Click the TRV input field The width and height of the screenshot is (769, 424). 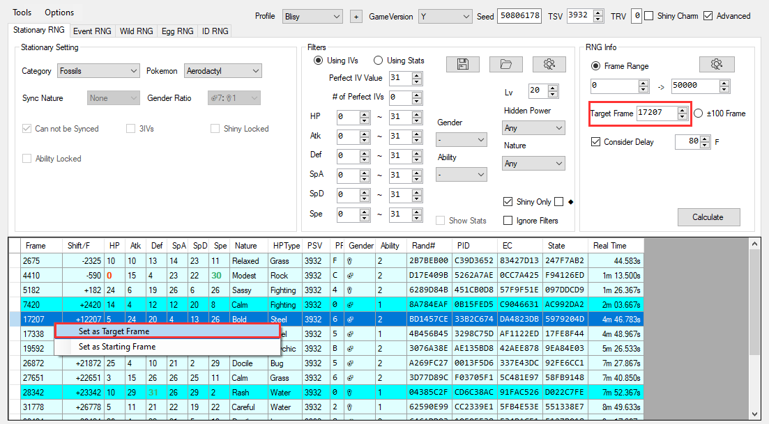click(636, 16)
